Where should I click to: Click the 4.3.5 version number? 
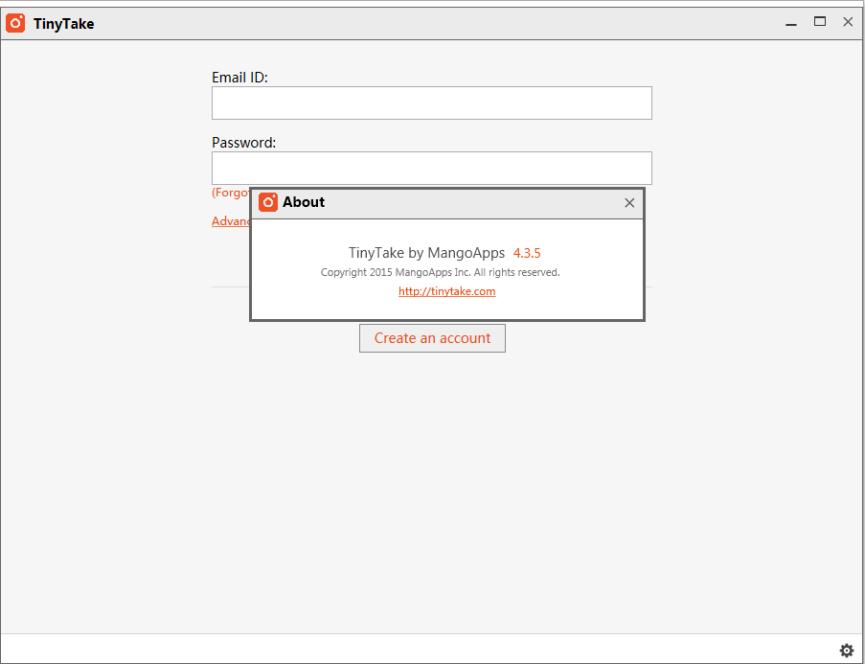pos(527,253)
